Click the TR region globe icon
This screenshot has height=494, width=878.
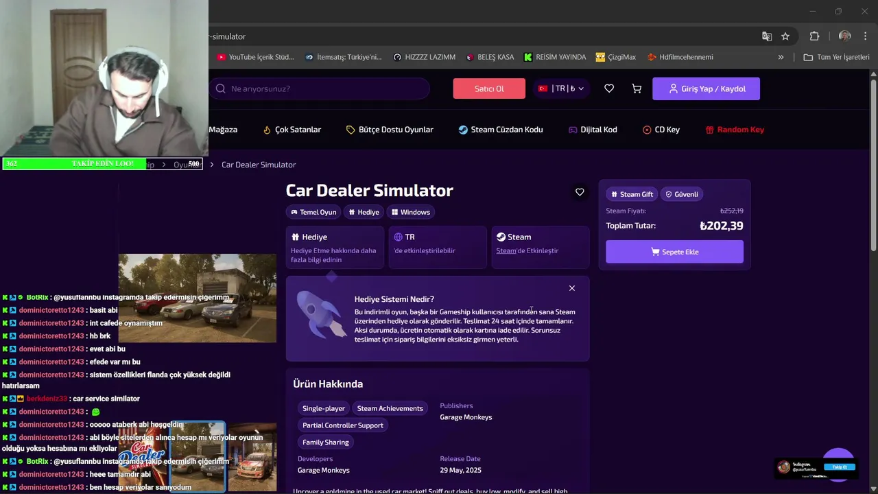pyautogui.click(x=398, y=237)
